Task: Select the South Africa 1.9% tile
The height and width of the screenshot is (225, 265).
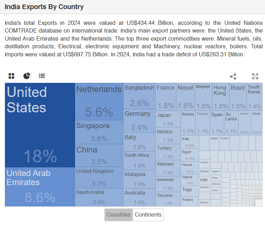Action: [140, 161]
